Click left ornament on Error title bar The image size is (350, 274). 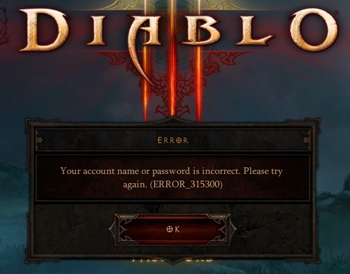(39, 141)
